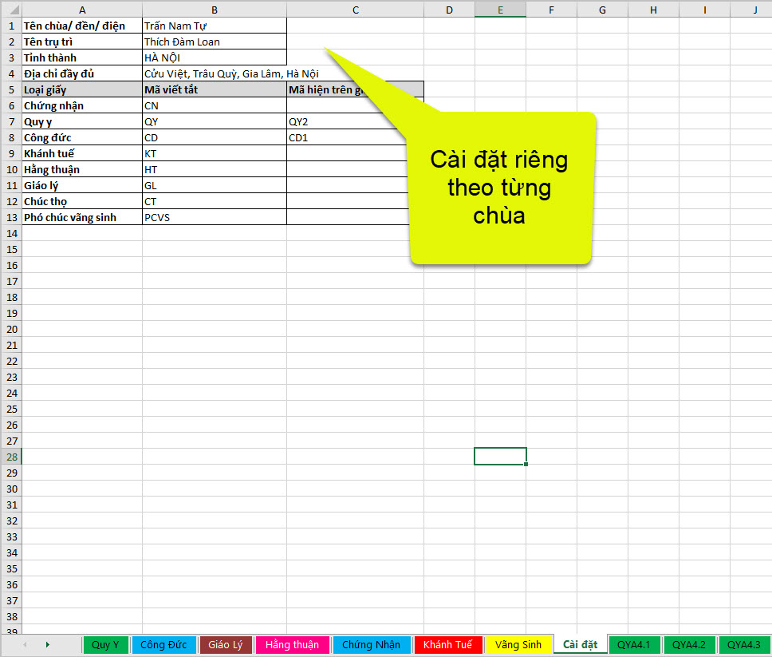
Task: Select column B header
Action: point(215,10)
